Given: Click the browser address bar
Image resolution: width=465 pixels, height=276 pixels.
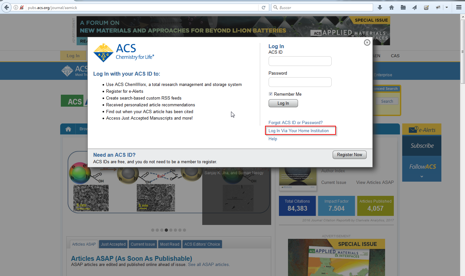Looking at the screenshot, I should [x=142, y=7].
